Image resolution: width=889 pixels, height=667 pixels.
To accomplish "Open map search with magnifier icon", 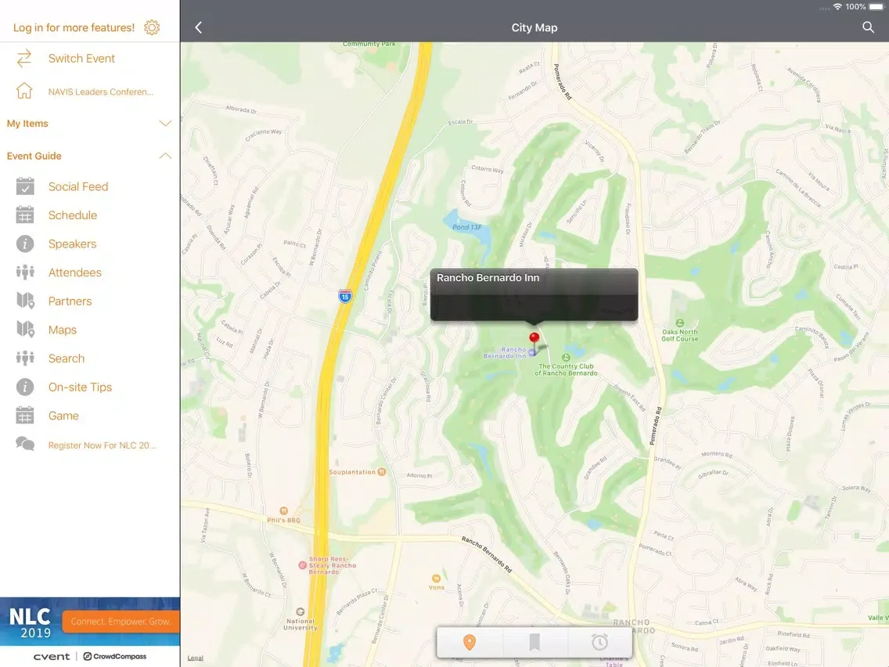I will pos(868,27).
